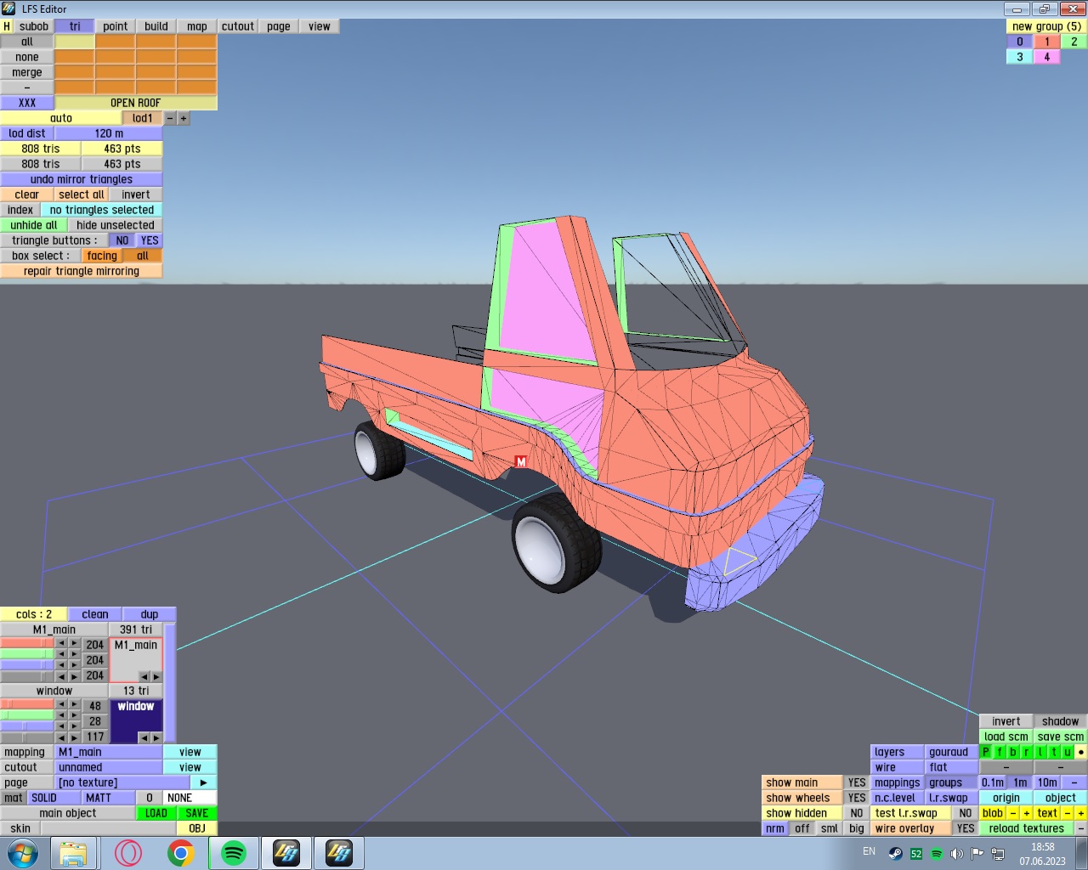The width and height of the screenshot is (1088, 870).
Task: Toggle test l.r.swap NO button
Action: 966,813
